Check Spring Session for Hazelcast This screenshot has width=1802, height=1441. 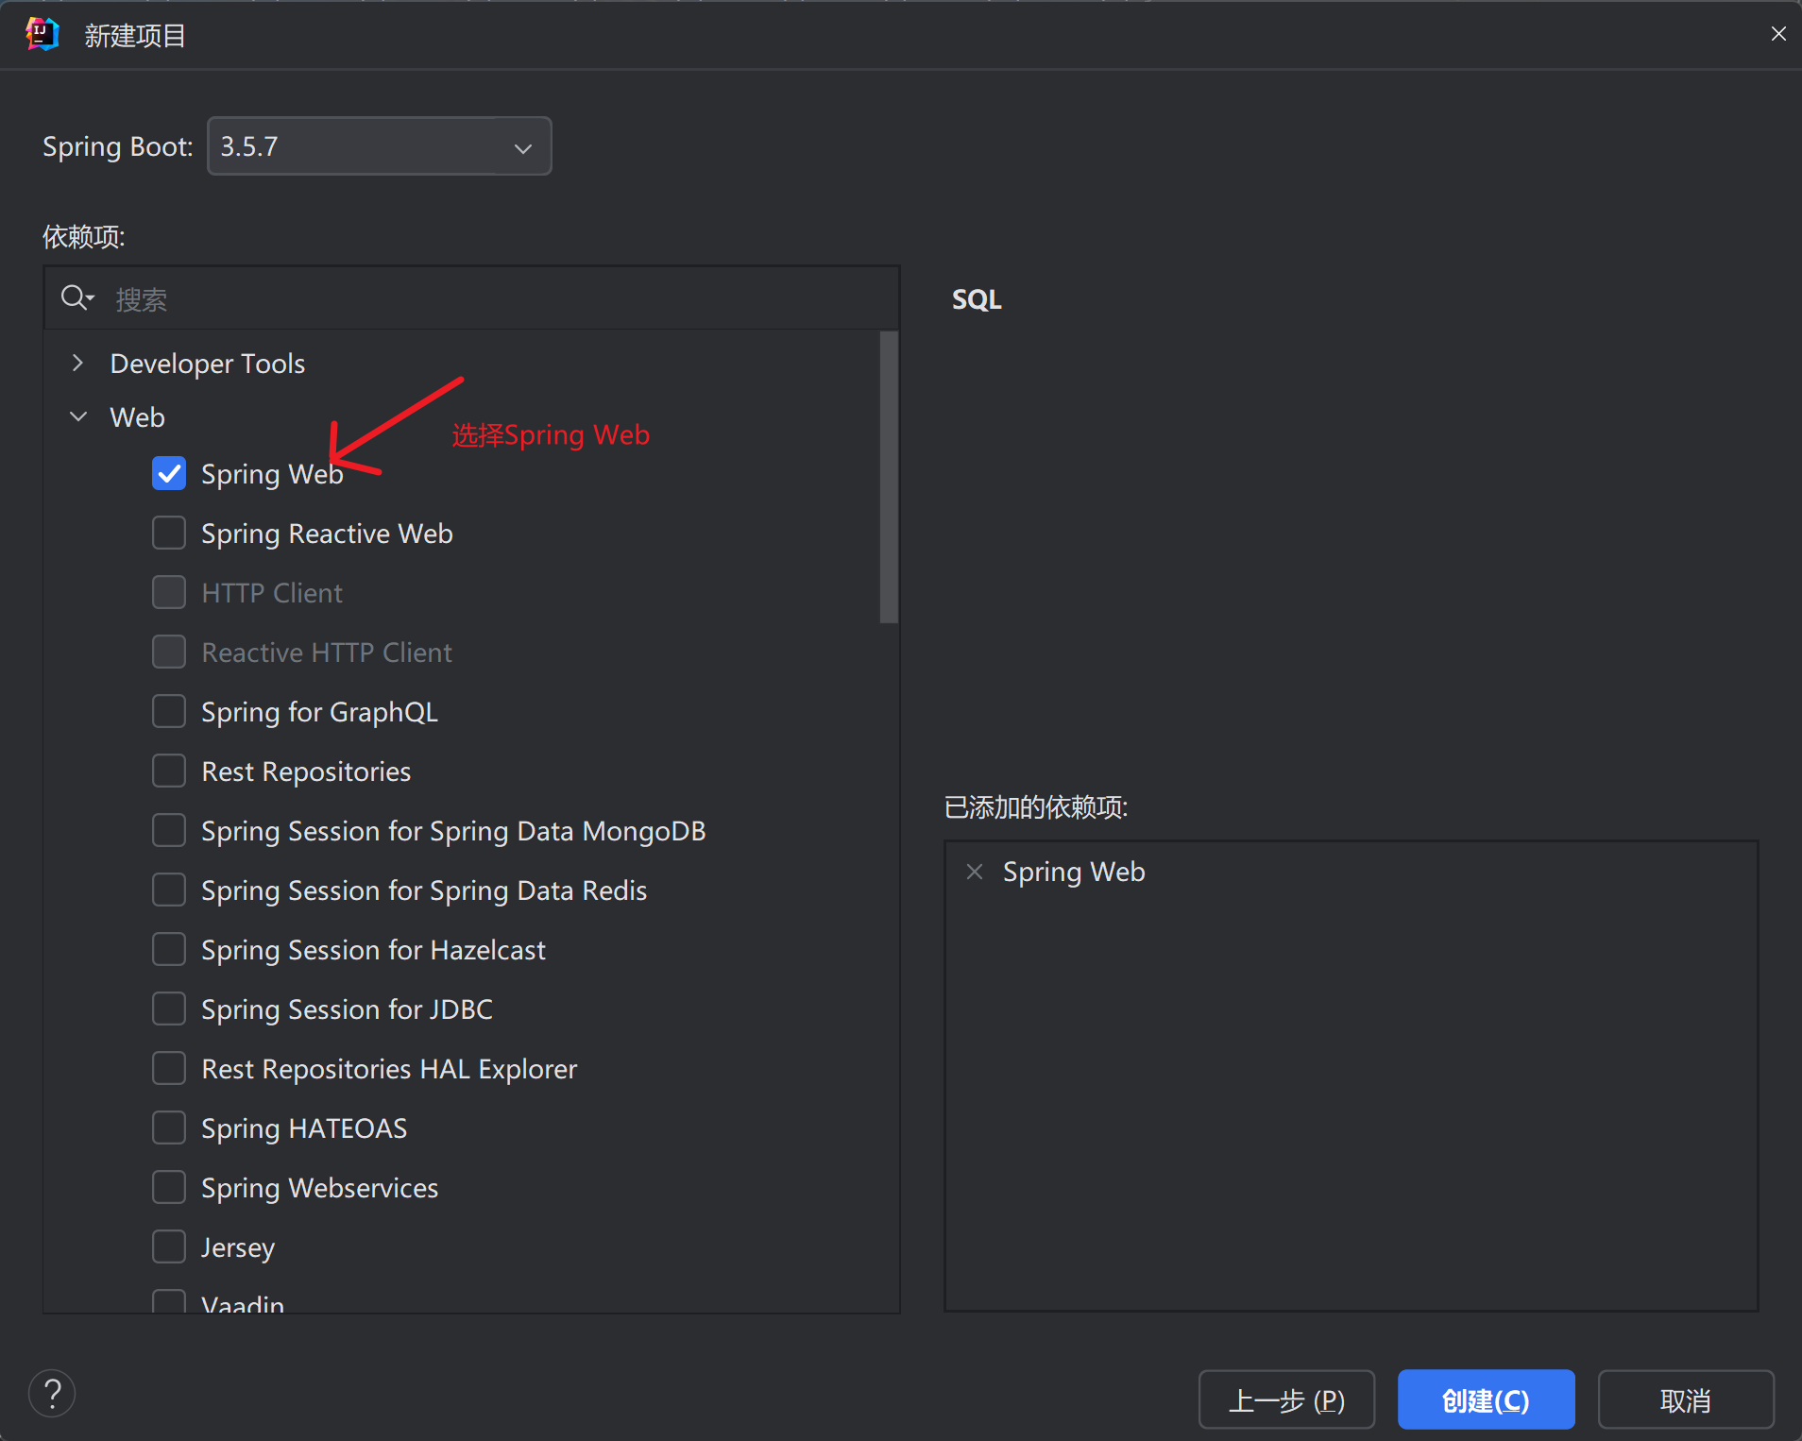(x=169, y=949)
